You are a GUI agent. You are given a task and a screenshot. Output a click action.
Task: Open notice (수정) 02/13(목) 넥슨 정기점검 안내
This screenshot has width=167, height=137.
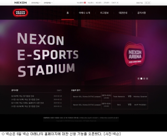click(25, 99)
